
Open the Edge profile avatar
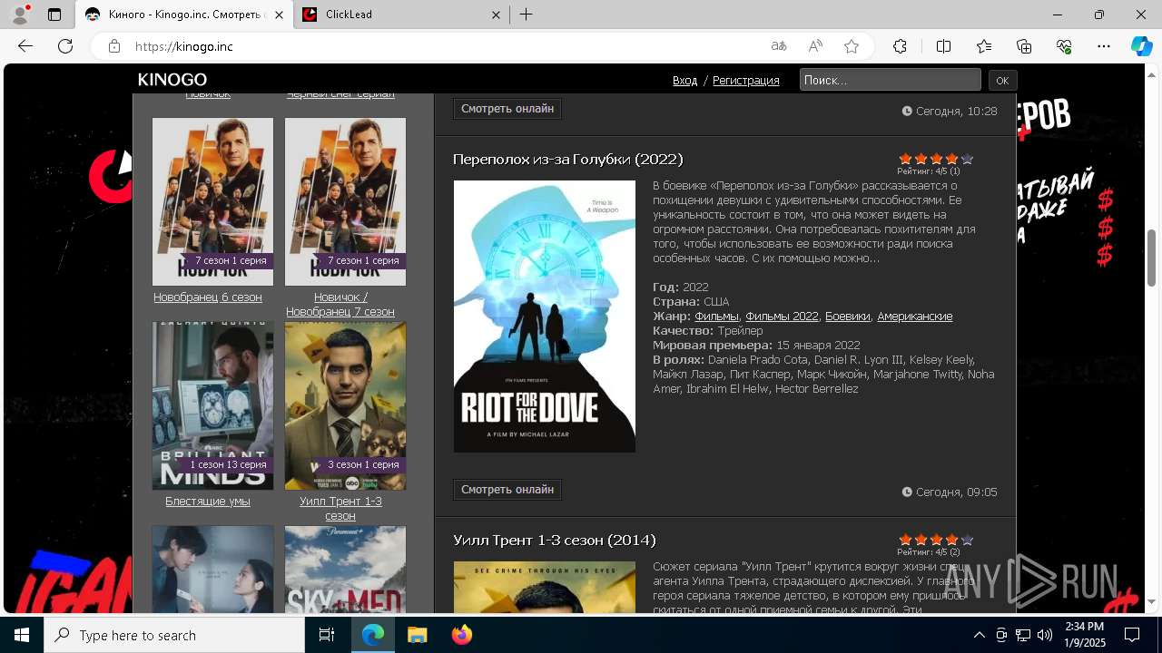[20, 15]
